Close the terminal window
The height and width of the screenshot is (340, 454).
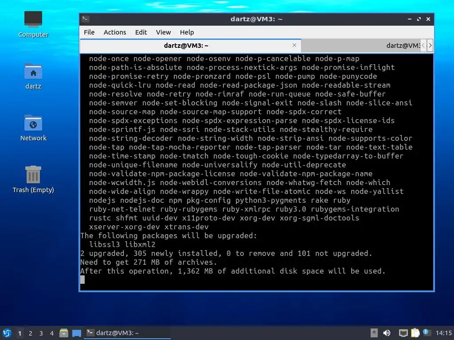click(428, 19)
